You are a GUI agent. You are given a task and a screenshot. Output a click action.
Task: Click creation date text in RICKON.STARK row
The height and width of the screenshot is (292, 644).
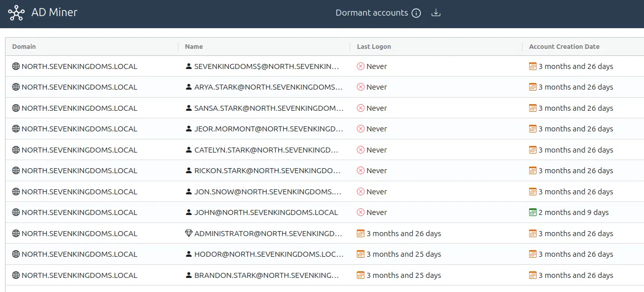click(x=576, y=170)
